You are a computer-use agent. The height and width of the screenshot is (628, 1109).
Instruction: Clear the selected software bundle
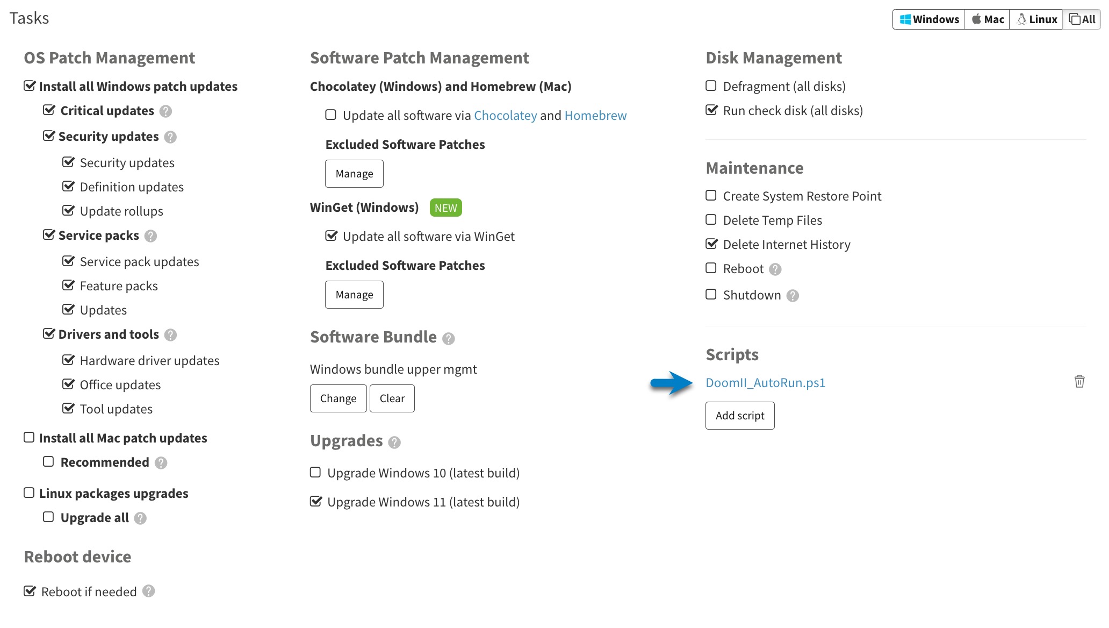click(x=392, y=398)
